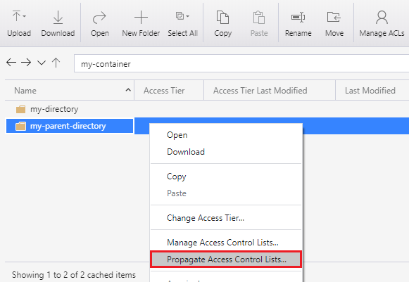Select the my-parent-directory folder name
This screenshot has height=282, width=409.
(x=68, y=126)
